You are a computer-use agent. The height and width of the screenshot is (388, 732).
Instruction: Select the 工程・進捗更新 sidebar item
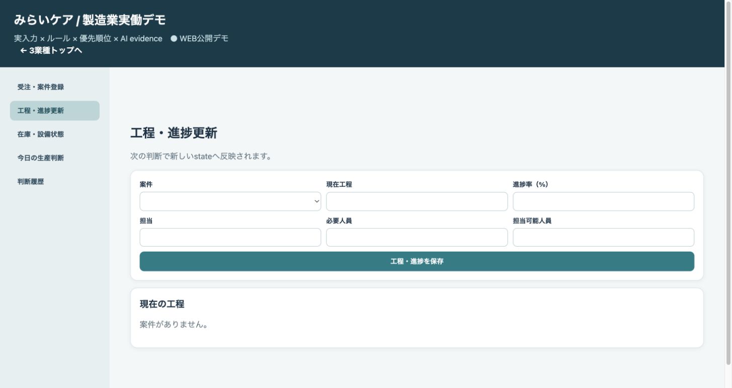[x=54, y=111]
